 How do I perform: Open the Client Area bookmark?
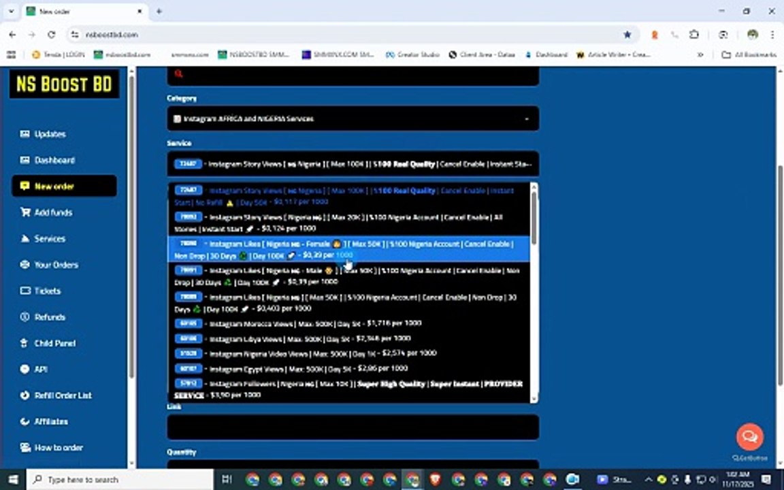coord(482,54)
